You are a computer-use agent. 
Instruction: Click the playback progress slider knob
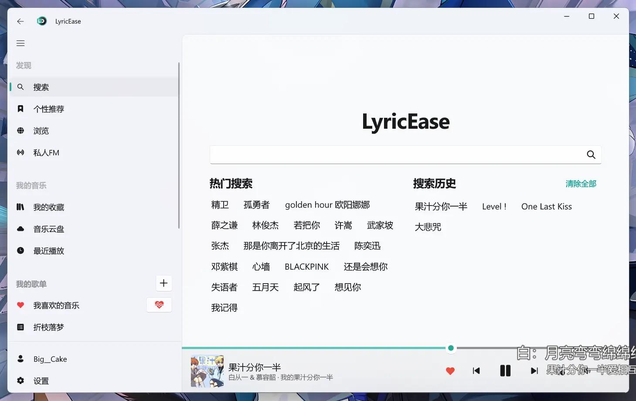pos(451,348)
